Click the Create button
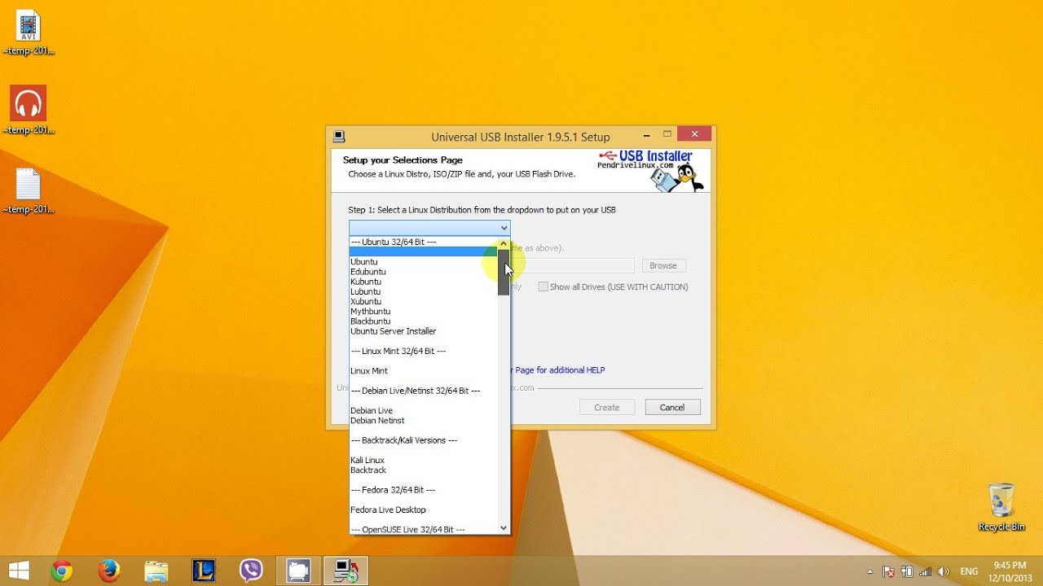 (607, 407)
